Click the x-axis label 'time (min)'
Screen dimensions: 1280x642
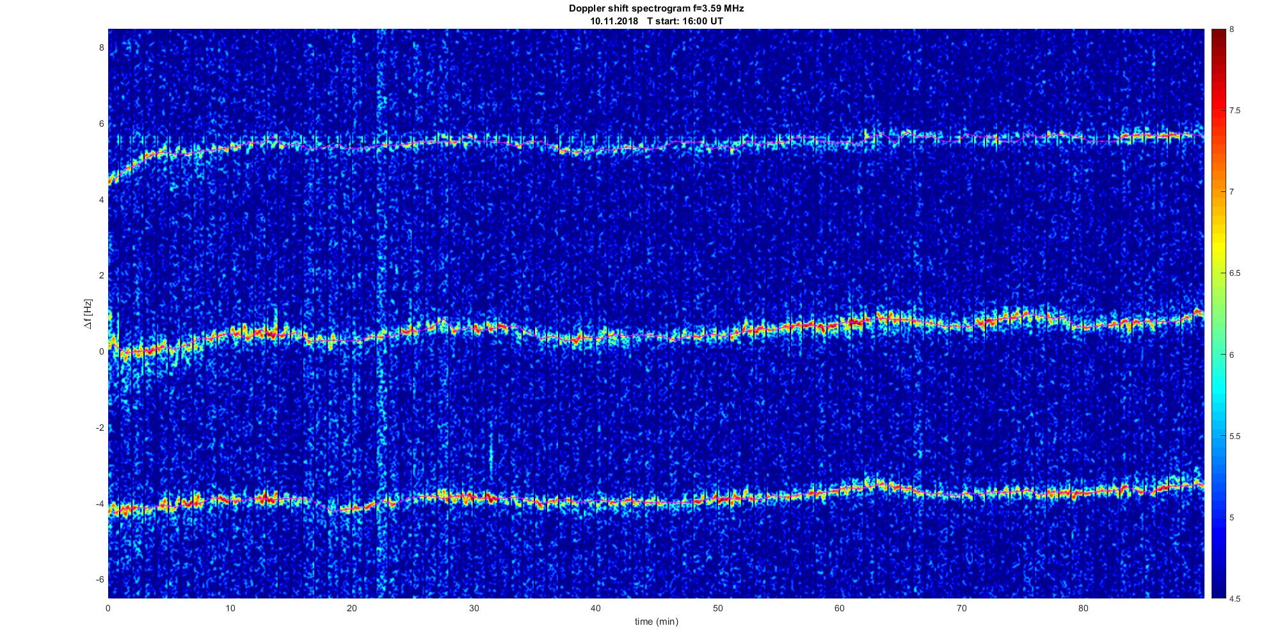coord(656,622)
